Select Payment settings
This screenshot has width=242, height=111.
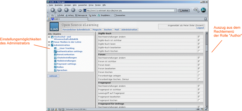pyautogui.click(x=66, y=64)
